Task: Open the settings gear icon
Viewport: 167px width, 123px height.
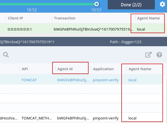Action: click(162, 4)
